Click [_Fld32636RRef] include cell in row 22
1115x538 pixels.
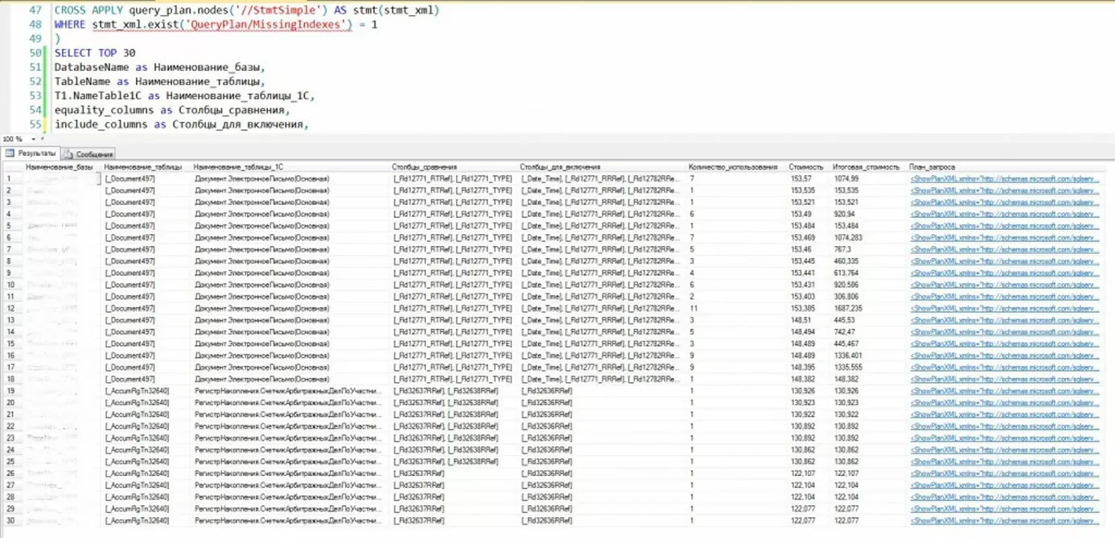tap(547, 426)
